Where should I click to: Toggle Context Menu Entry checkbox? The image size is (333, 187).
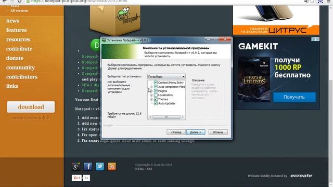coord(156,83)
